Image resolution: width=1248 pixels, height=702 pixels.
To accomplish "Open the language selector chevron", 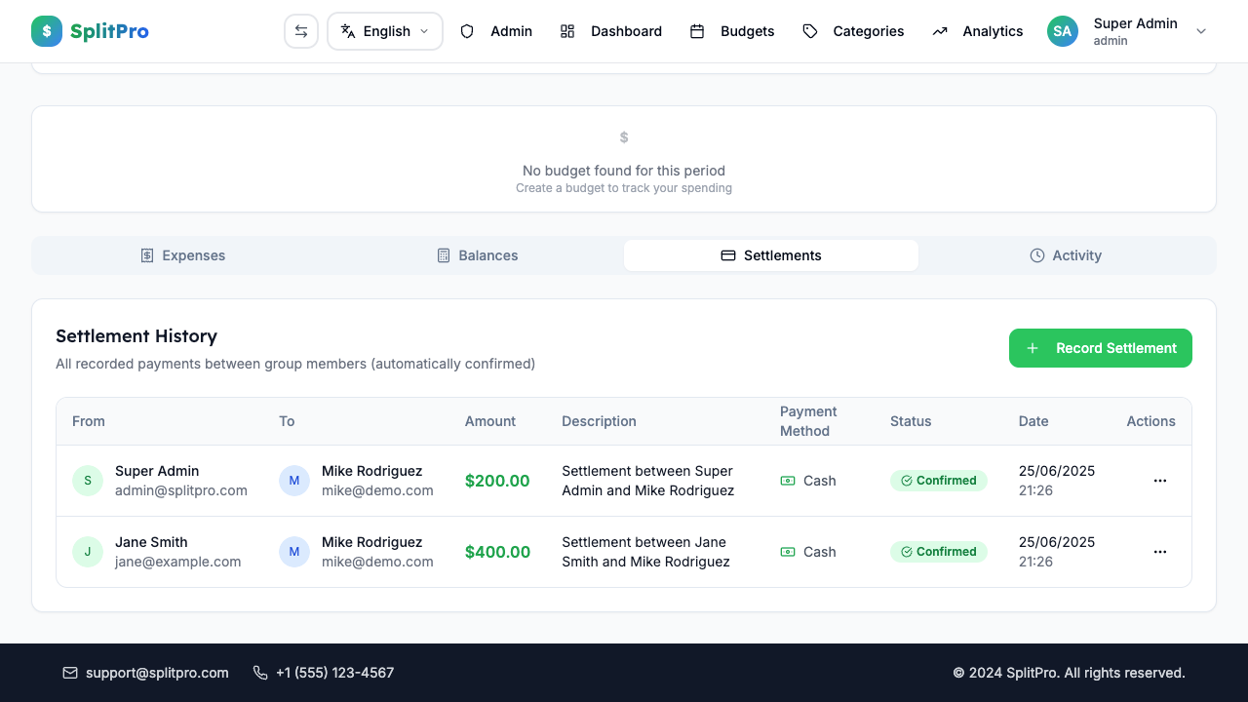I will point(426,30).
